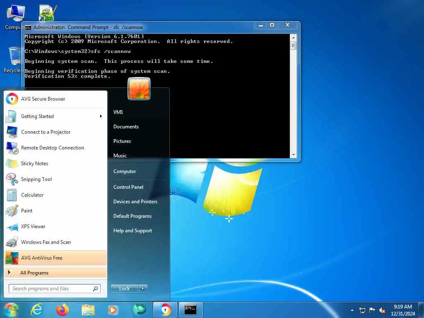The width and height of the screenshot is (424, 318).
Task: Minimize the Command Prompt window
Action: point(261,25)
